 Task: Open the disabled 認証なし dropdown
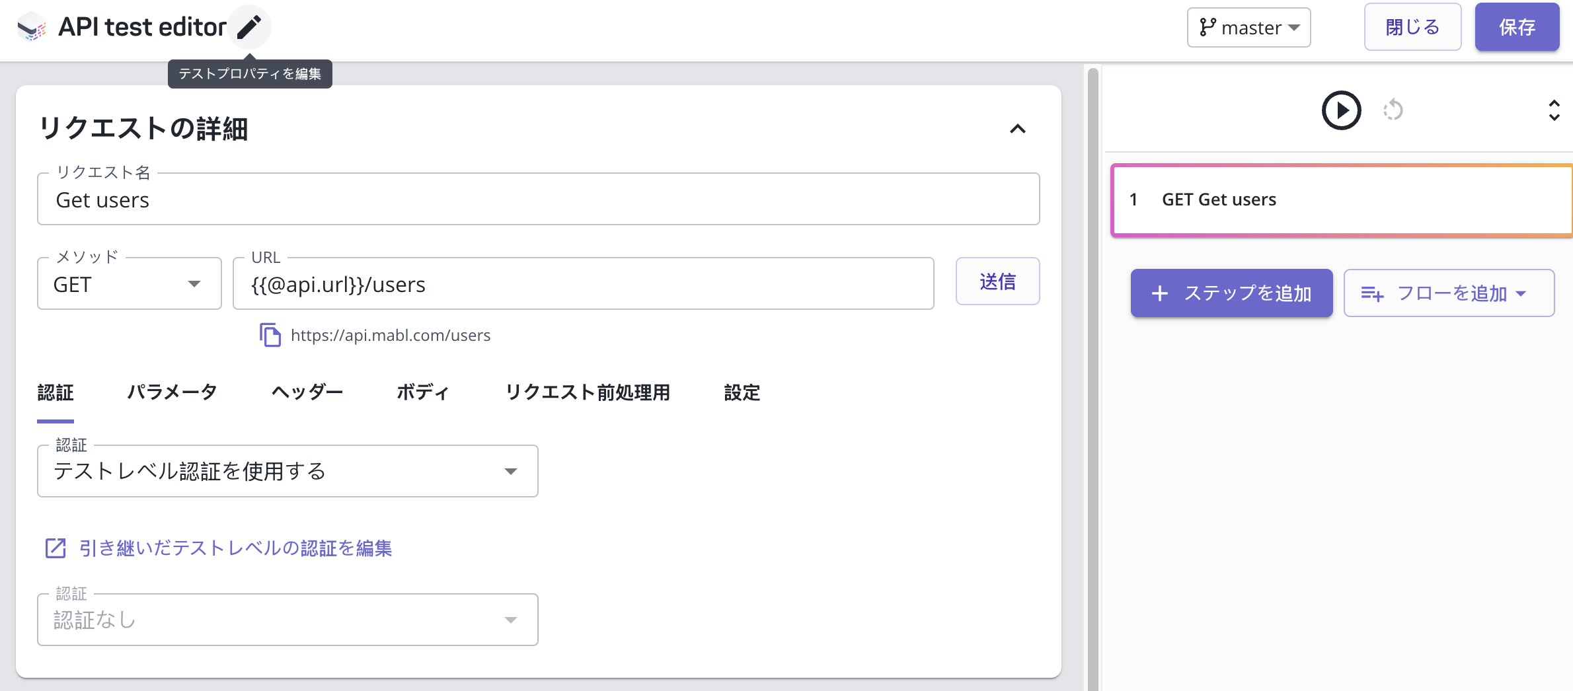[288, 620]
